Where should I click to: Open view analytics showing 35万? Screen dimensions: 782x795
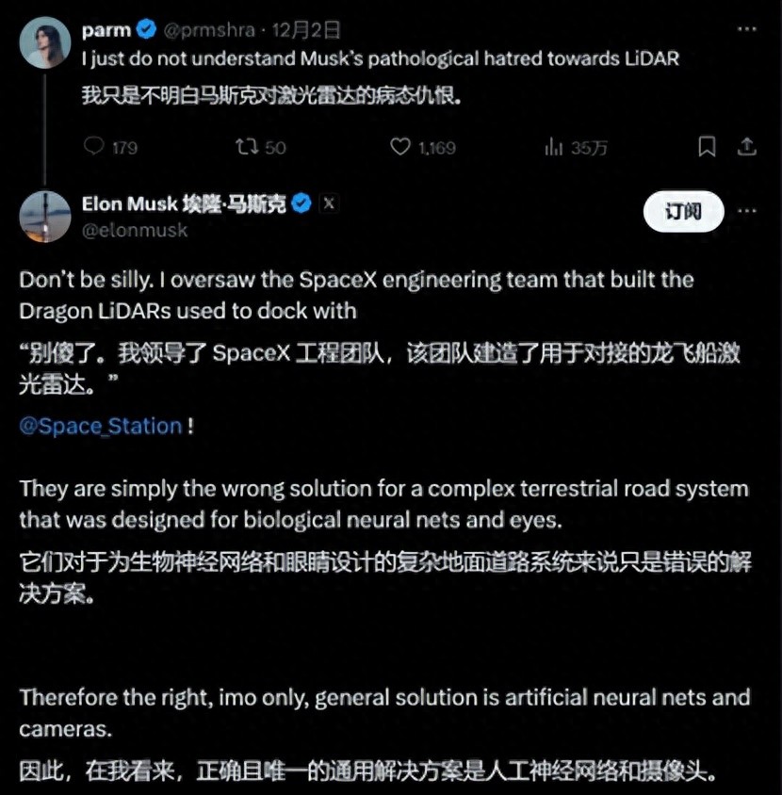[554, 147]
